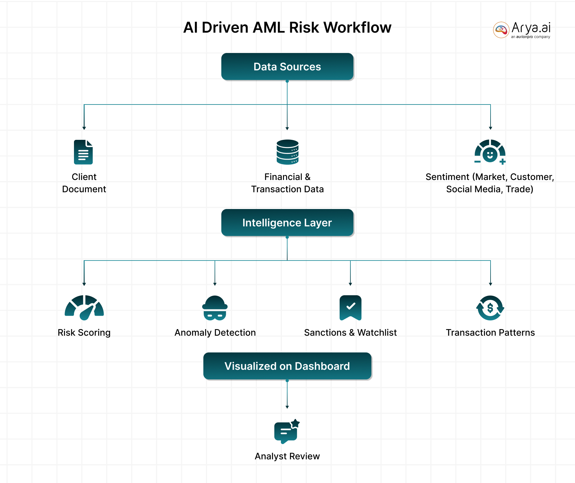The image size is (575, 483).
Task: Click the Data Sources box
Action: tap(287, 67)
